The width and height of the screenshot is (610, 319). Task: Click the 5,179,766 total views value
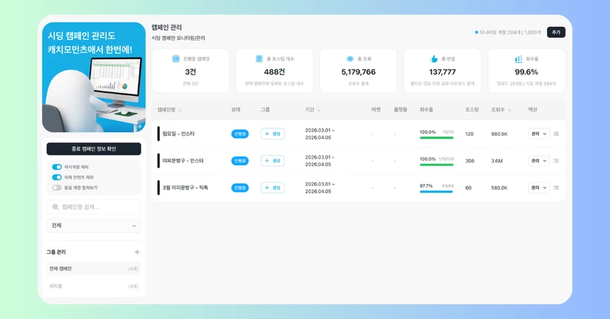point(359,72)
